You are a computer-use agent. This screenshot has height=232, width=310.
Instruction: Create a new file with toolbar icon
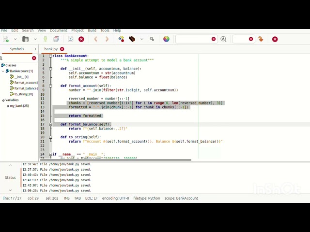[6, 39]
